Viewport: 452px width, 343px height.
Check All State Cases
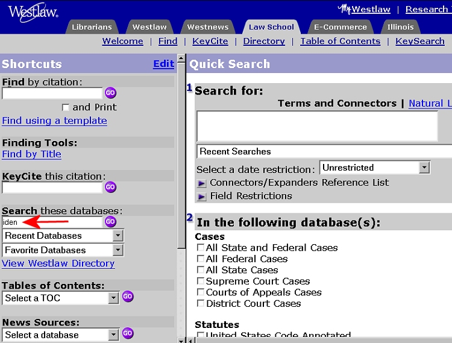pos(200,270)
